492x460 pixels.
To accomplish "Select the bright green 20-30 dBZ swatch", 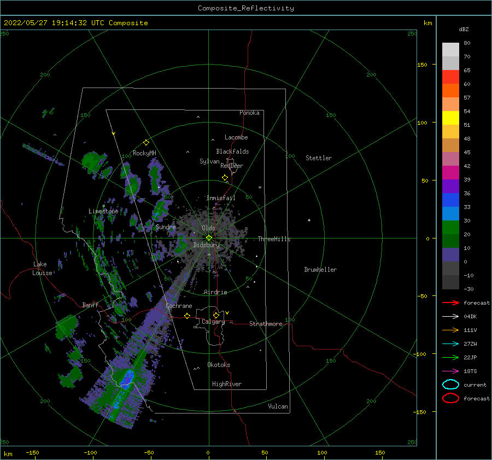I will (x=450, y=228).
